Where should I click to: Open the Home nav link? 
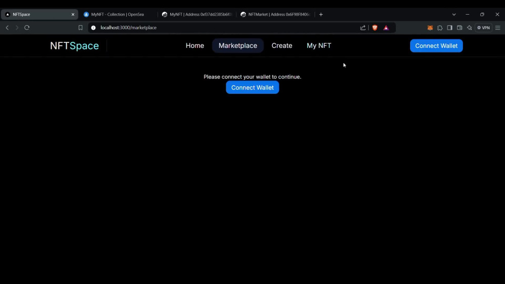[195, 46]
